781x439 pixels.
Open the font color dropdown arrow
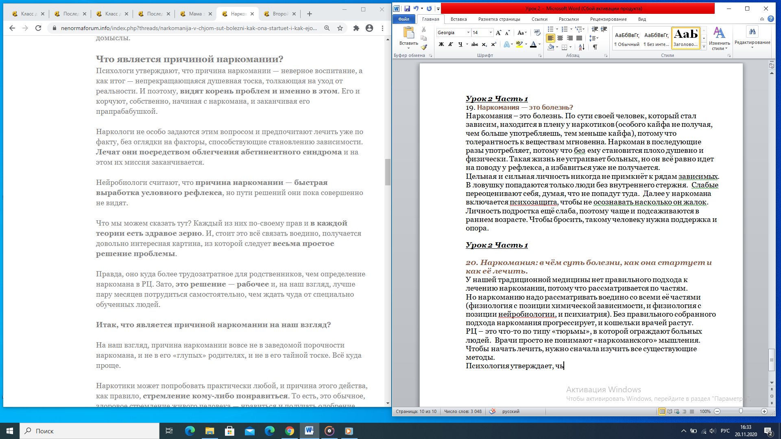tap(539, 44)
